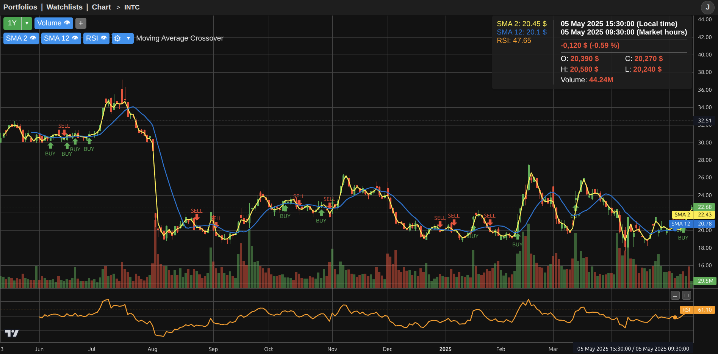Click 'SMA 12: 20.1 $' readout

[x=522, y=32]
